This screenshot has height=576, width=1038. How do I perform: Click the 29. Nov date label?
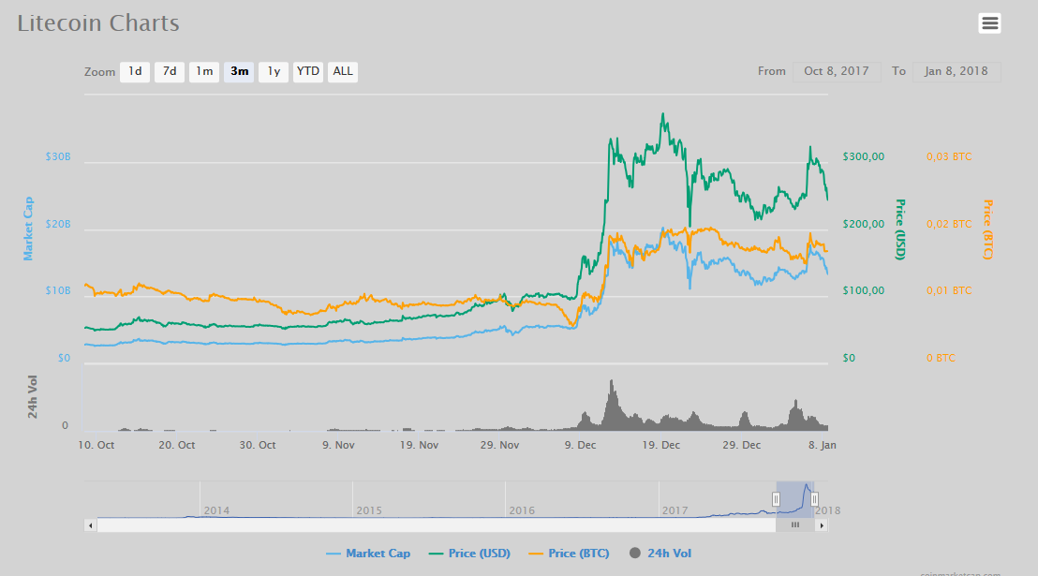[x=500, y=445]
